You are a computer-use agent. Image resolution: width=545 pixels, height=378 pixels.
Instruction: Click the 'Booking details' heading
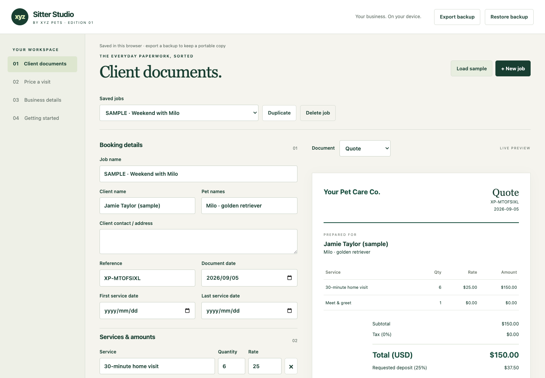121,145
